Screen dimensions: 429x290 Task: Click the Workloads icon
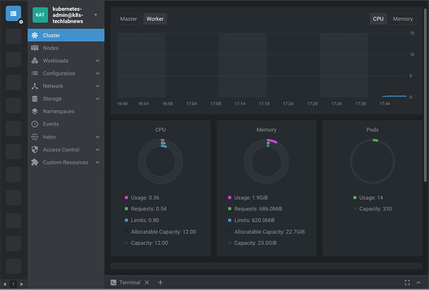(35, 61)
